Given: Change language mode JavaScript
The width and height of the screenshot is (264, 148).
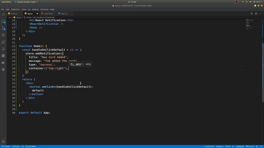Looking at the screenshot, I should (x=240, y=146).
